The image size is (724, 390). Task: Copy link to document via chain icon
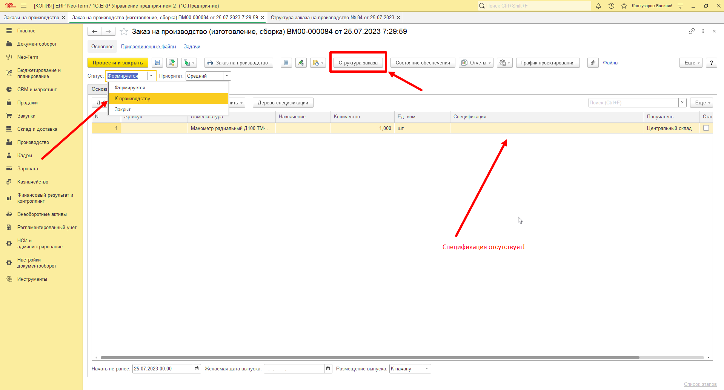(x=692, y=31)
